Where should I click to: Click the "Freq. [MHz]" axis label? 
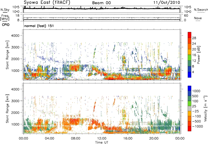coord(5,18)
